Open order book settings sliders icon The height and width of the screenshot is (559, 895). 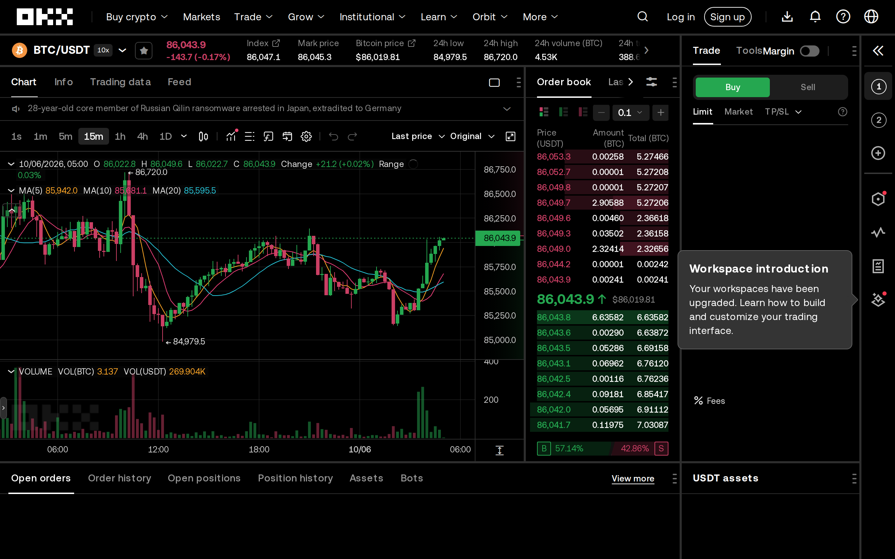(x=652, y=82)
